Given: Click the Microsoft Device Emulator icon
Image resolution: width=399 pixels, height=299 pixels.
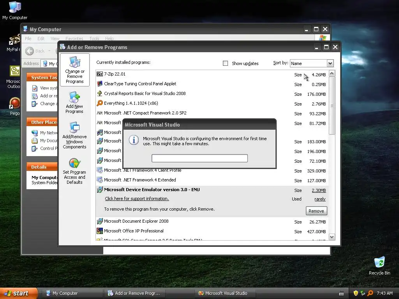Looking at the screenshot, I should click(100, 190).
